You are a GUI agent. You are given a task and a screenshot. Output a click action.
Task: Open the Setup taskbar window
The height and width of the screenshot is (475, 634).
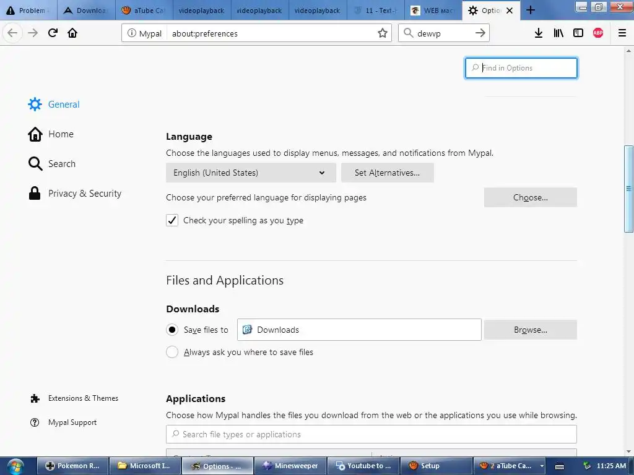435,466
